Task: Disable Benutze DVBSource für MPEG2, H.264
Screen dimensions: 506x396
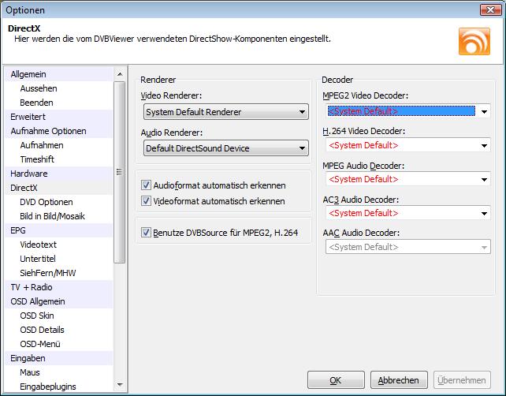Action: pyautogui.click(x=146, y=233)
